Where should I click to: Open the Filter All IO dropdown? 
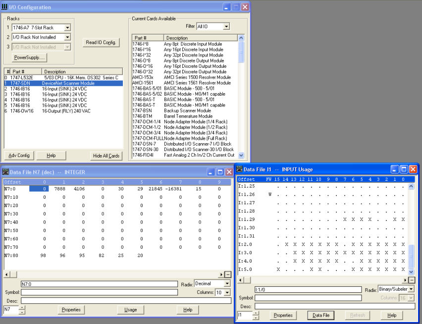coord(226,26)
